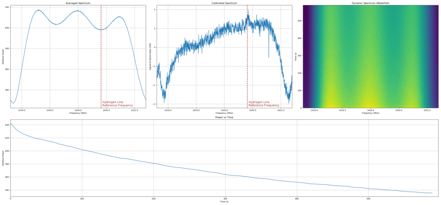This screenshot has height=205, width=441.
Task: Click the Dynamic Spectrum (Waterfall) title
Action: pyautogui.click(x=370, y=3)
